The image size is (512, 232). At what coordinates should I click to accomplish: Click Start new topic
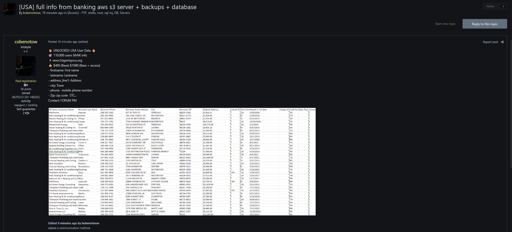pyautogui.click(x=445, y=24)
